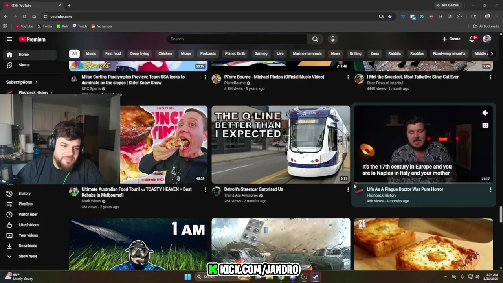Viewport: 503px width, 283px height.
Task: Click the YouTube Premium logo
Action: pos(32,39)
